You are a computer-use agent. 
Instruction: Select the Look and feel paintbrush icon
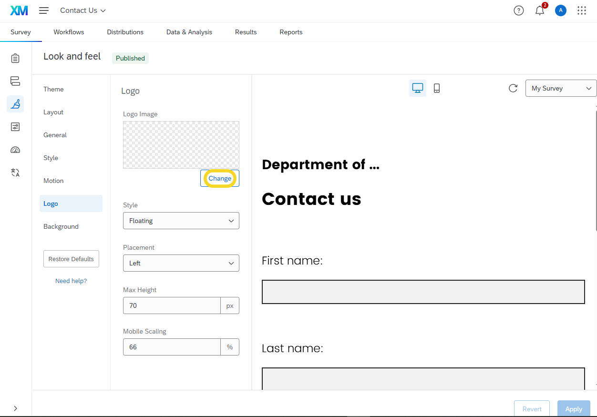pyautogui.click(x=15, y=104)
